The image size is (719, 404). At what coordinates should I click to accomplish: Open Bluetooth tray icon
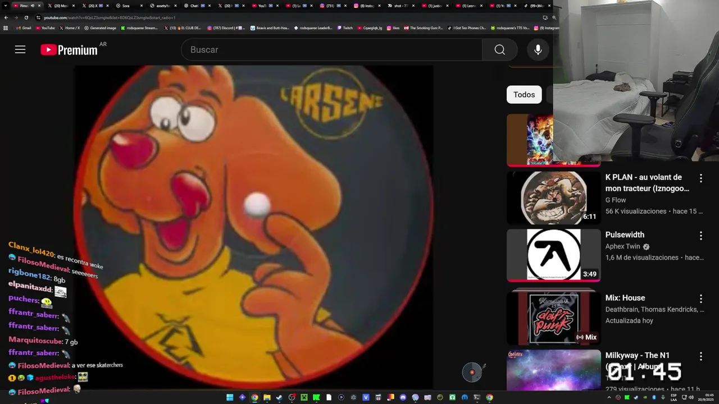click(654, 397)
